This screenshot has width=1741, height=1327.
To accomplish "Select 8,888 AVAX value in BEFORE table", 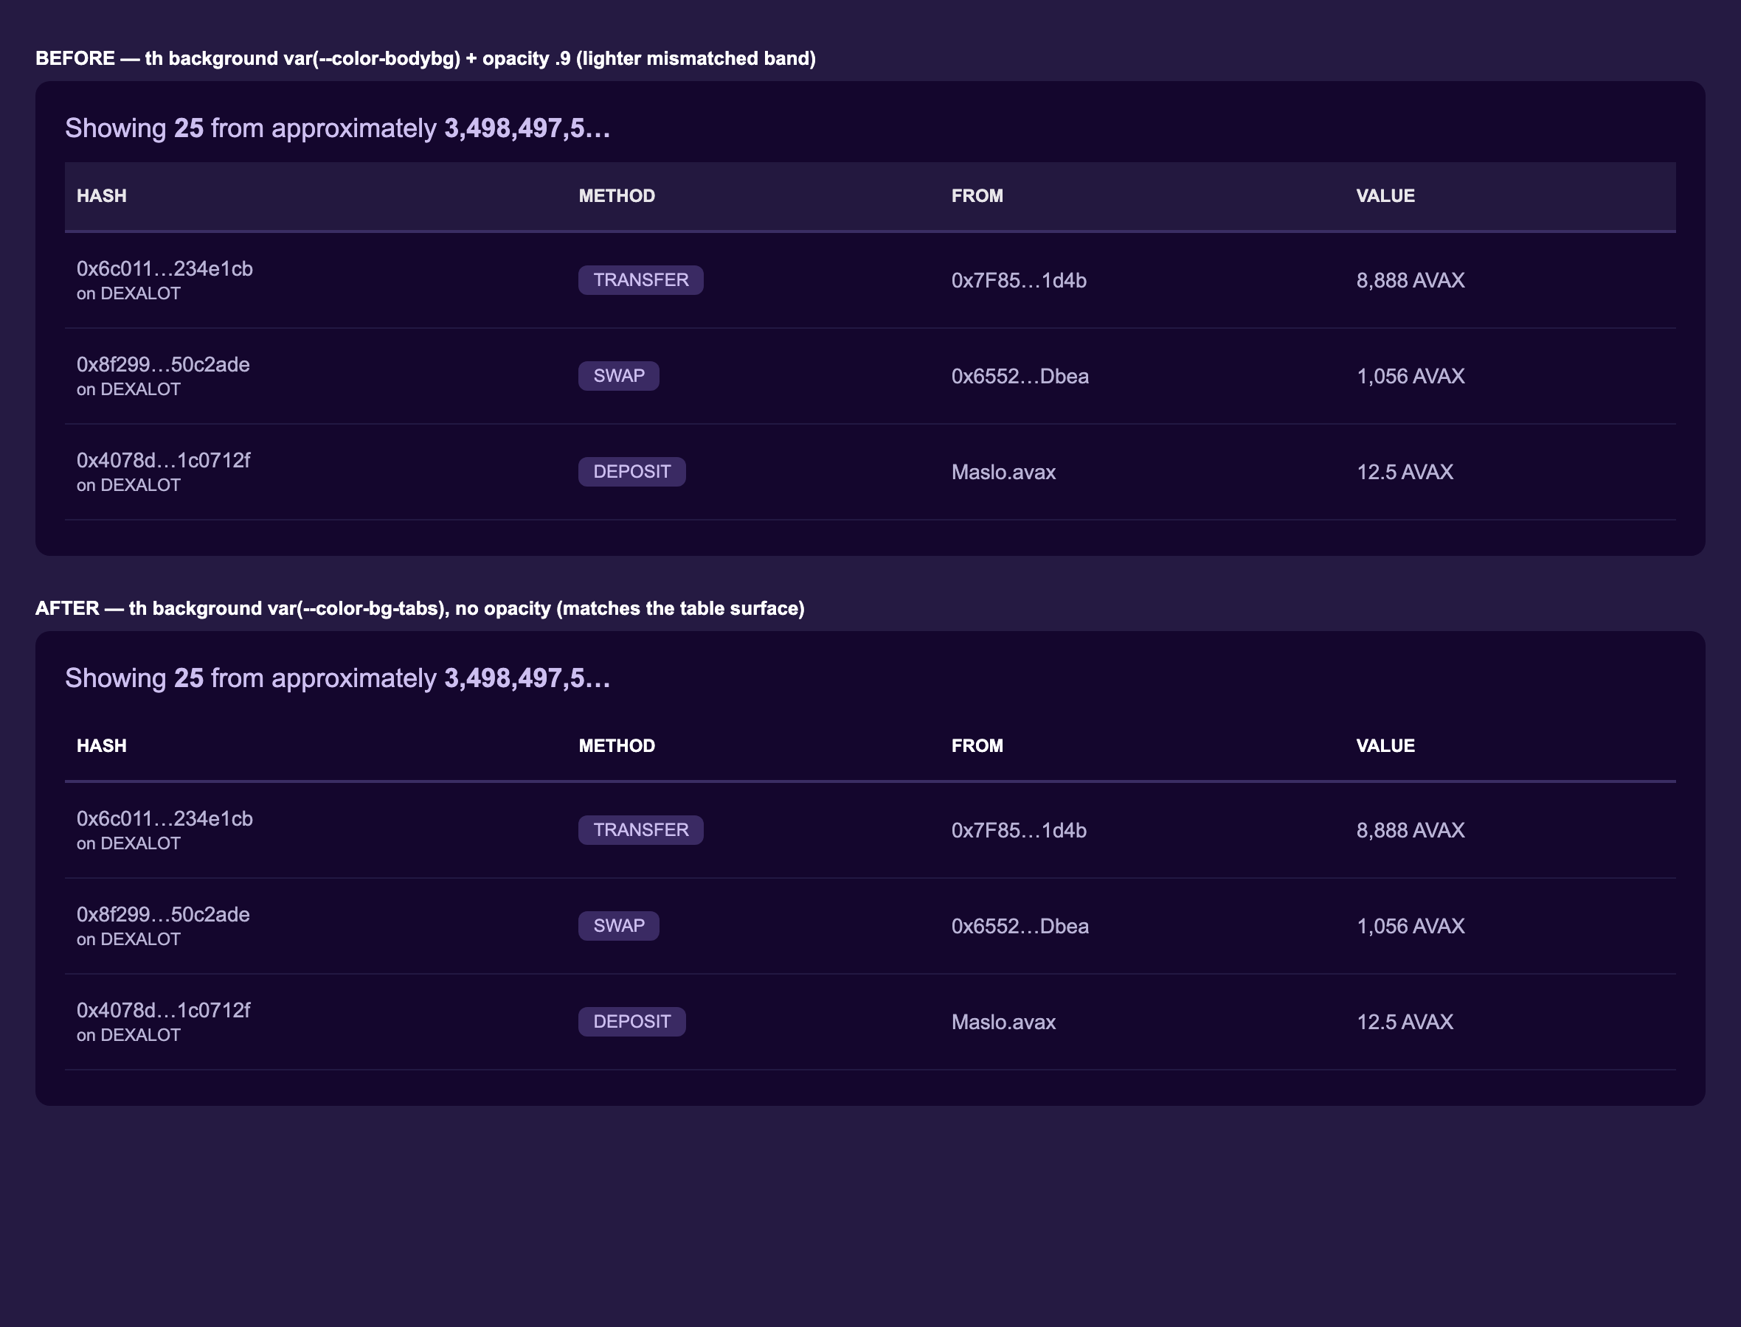I will coord(1410,280).
